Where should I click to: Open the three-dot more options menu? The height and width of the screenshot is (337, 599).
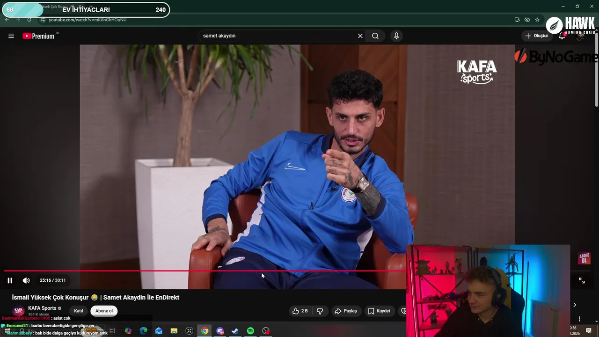pyautogui.click(x=579, y=319)
